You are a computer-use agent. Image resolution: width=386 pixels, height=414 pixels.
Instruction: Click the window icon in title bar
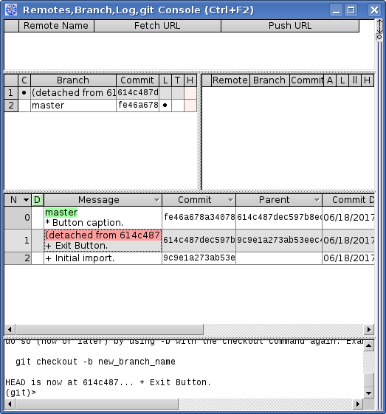click(11, 10)
